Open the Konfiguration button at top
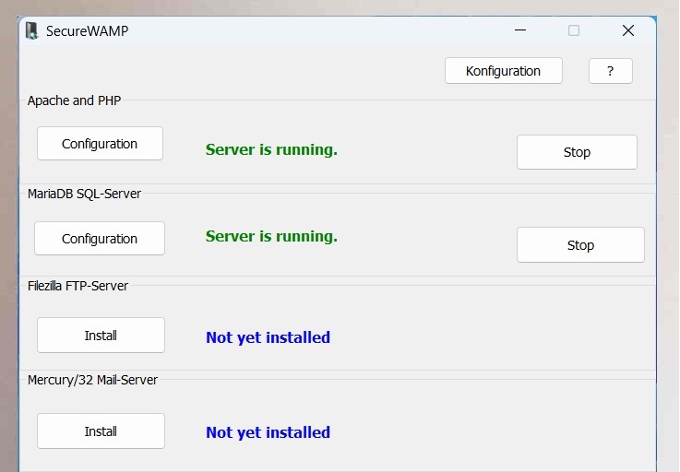 point(504,71)
